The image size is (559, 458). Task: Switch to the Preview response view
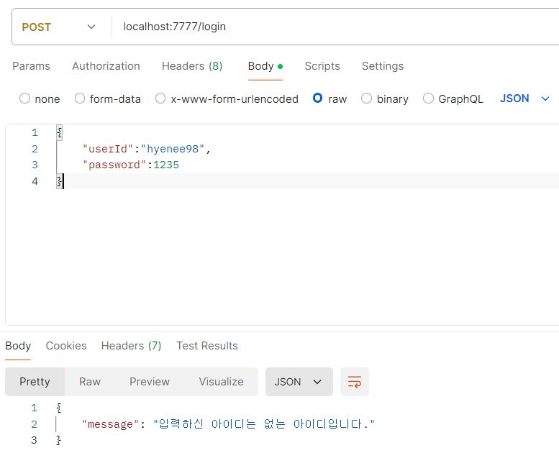click(150, 382)
